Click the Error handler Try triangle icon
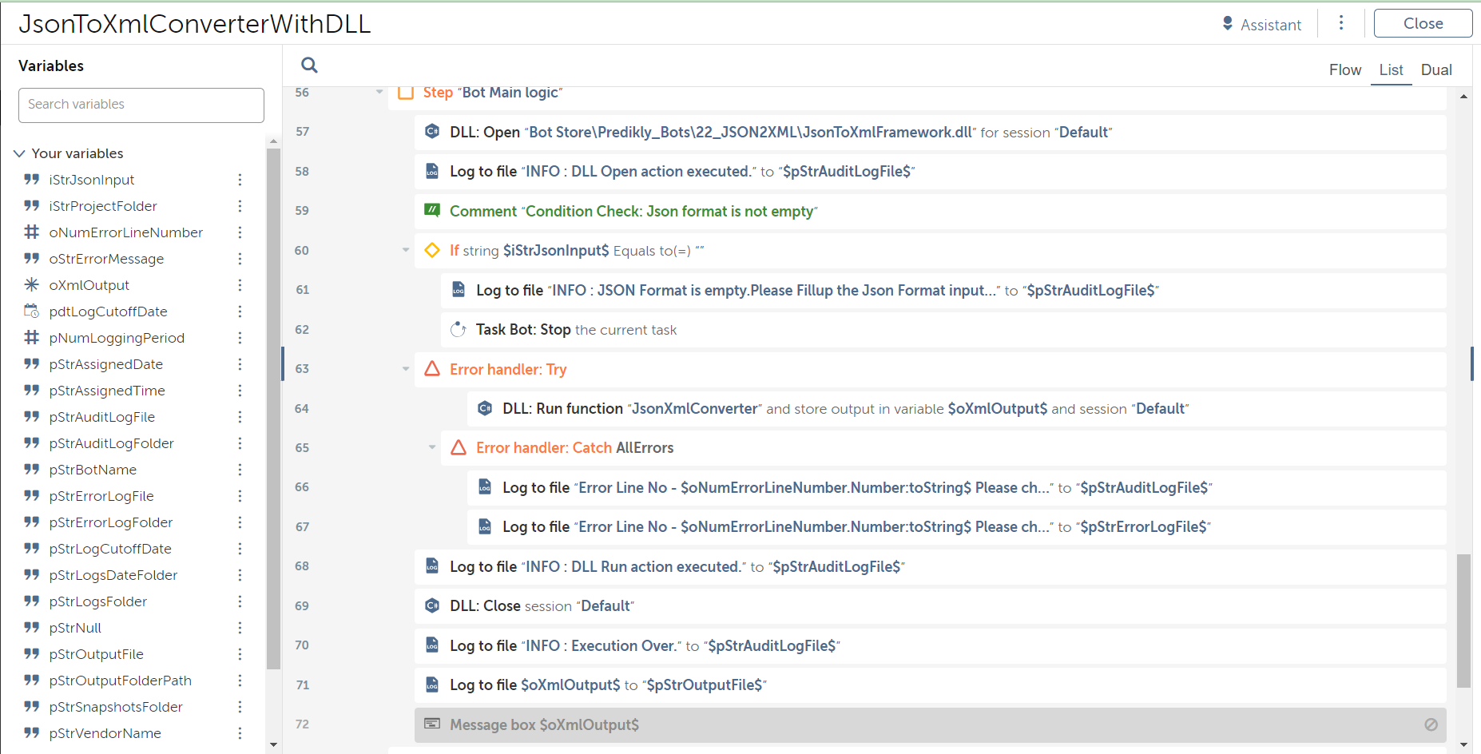Screen dimensions: 1481x754 (x=432, y=369)
